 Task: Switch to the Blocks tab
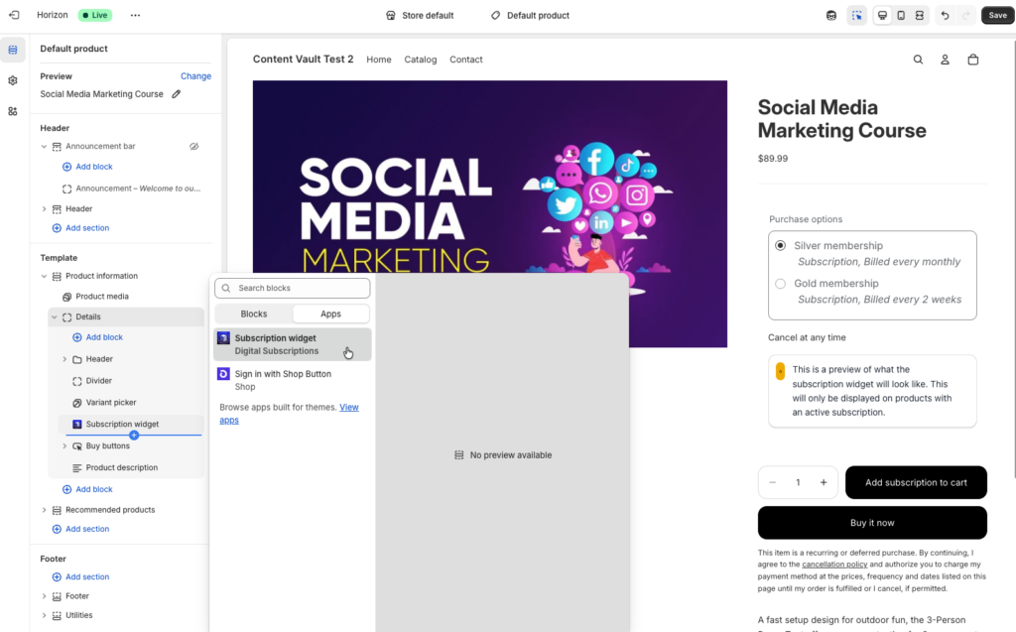click(x=254, y=314)
